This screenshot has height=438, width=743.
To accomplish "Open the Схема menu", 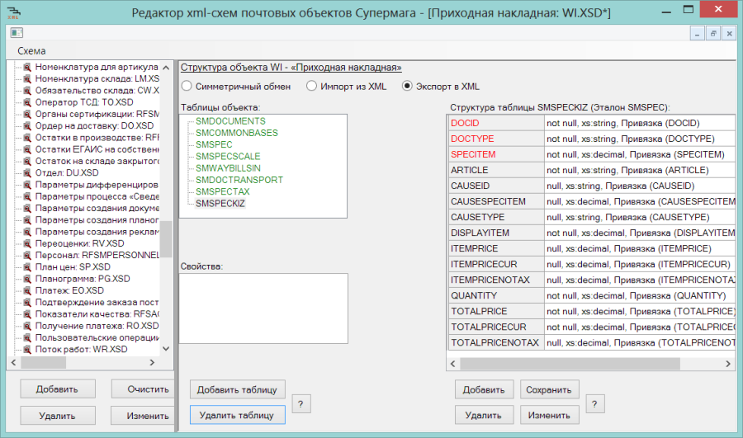I will 31,50.
